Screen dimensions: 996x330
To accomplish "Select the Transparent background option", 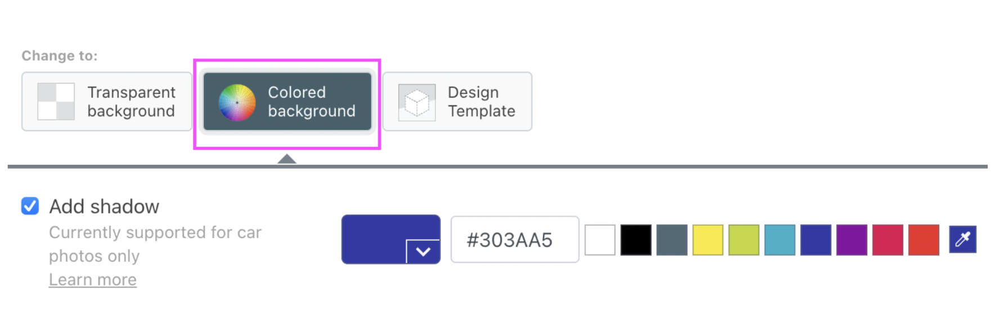I will click(x=107, y=101).
